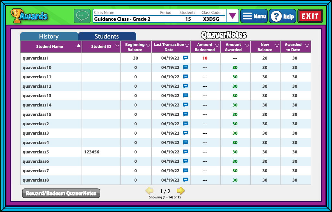
Task: Open comment icon for quaverclass5 row
Action: click(x=185, y=152)
